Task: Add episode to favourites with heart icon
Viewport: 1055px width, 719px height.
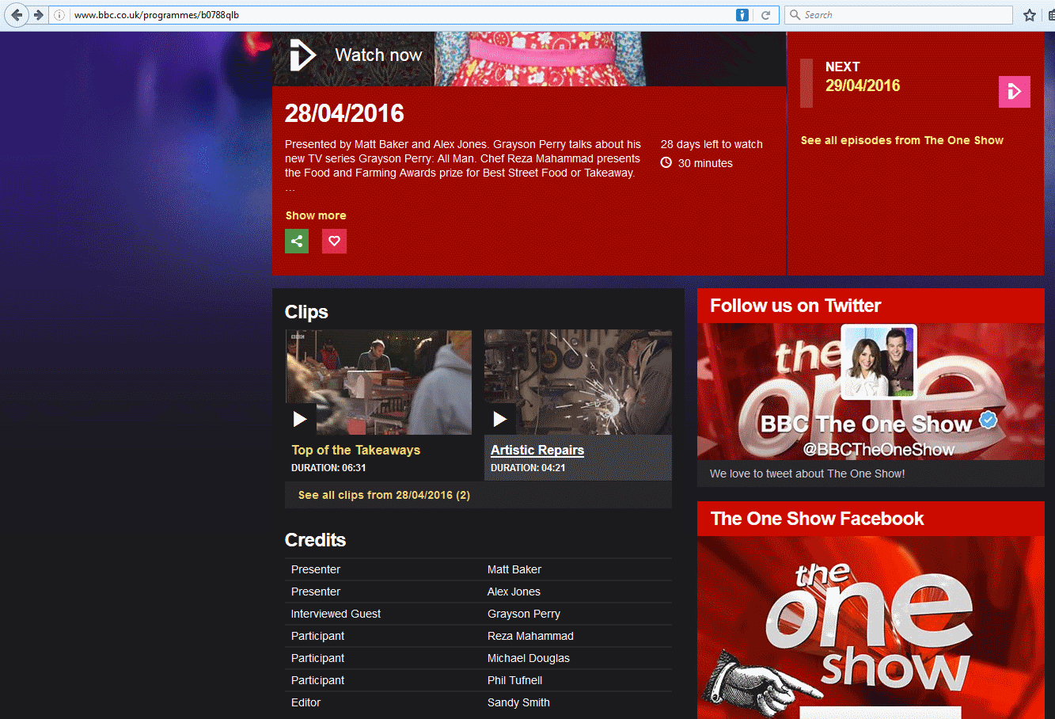Action: tap(334, 242)
